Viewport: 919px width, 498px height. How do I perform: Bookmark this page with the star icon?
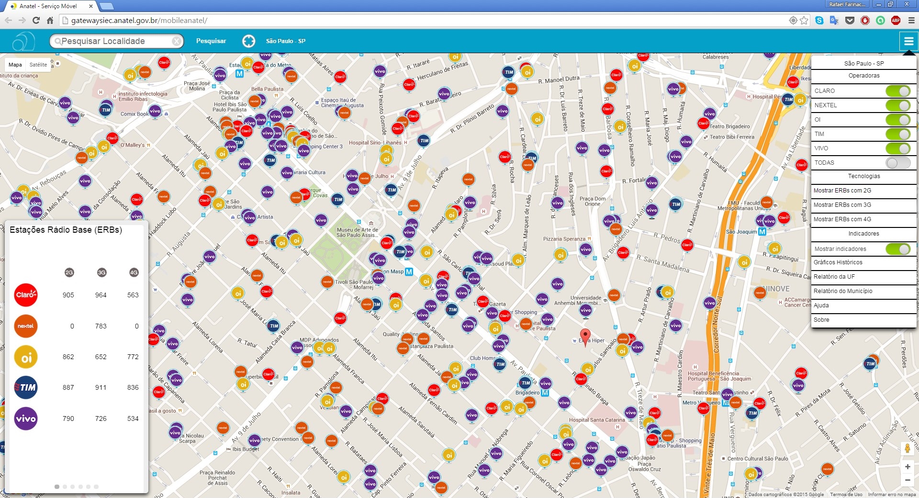pyautogui.click(x=804, y=21)
